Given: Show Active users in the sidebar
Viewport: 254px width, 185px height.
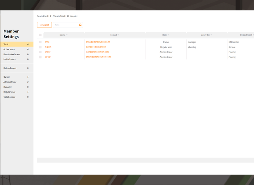Looking at the screenshot, I should (17, 49).
